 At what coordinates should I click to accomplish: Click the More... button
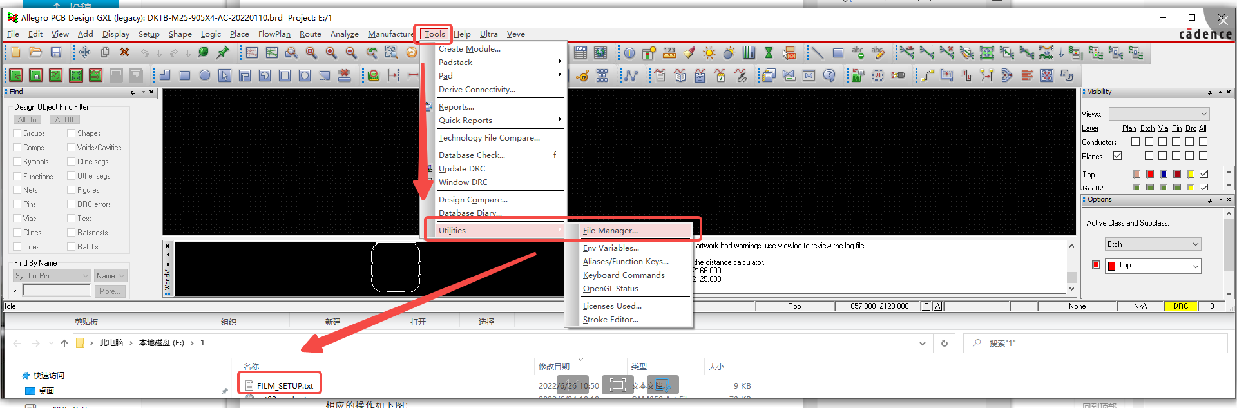110,291
